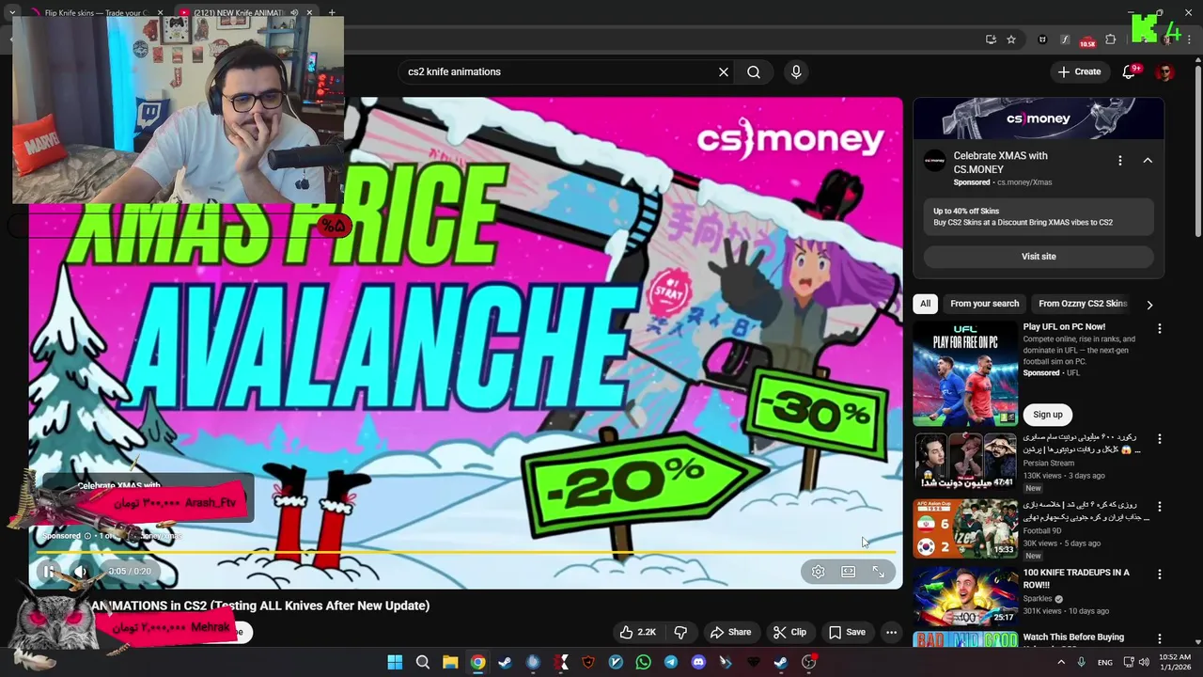Enter full screen video mode

878,572
